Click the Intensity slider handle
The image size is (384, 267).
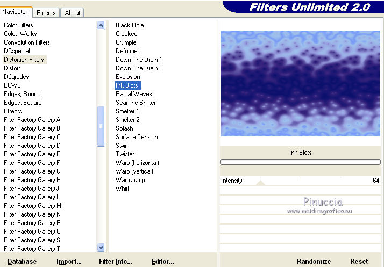tap(260, 182)
